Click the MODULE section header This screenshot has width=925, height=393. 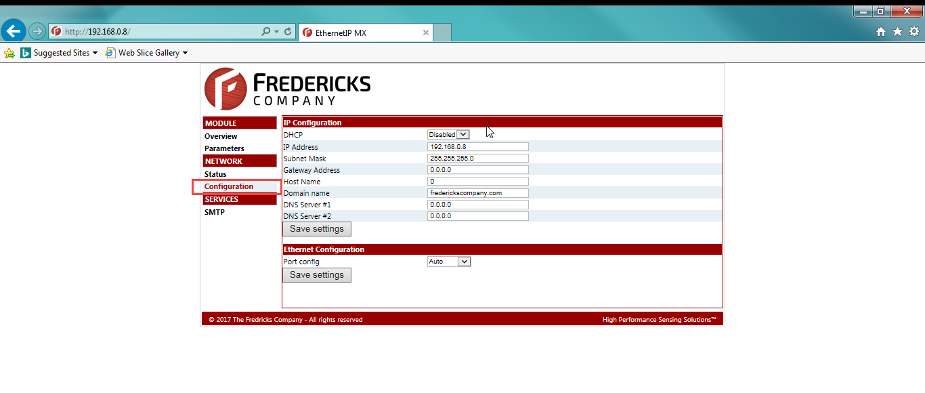pos(240,123)
